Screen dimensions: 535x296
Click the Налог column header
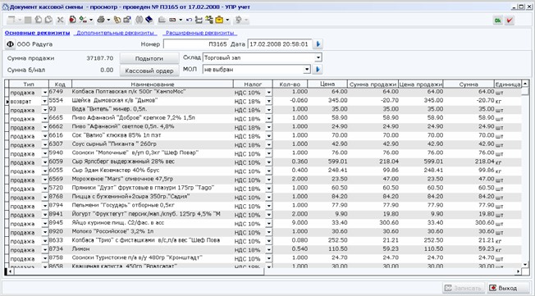click(253, 84)
